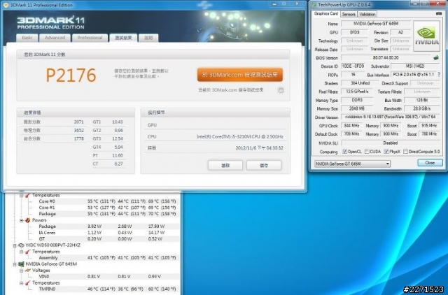Click the Bus Interface question mark icon
This screenshot has width=448, height=295.
(439, 74)
